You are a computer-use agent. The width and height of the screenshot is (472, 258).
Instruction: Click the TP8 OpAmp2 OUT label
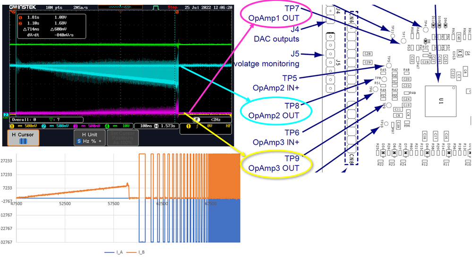[274, 110]
